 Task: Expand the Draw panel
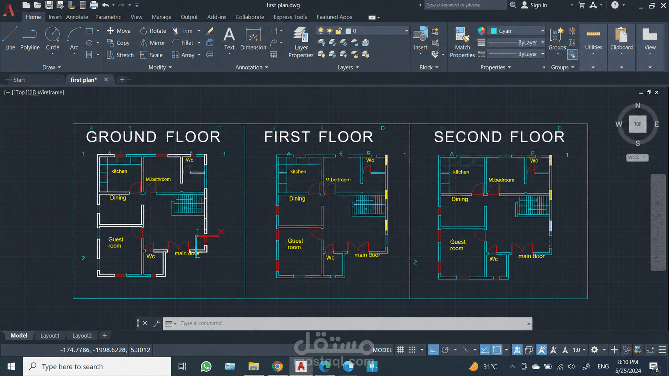(52, 67)
